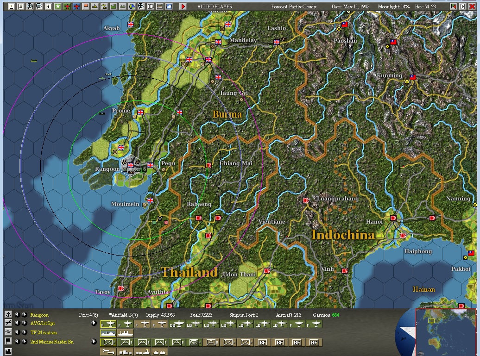The height and width of the screenshot is (356, 480).
Task: Click the aircraft icon beside AVG/1st Sqn row
Action: pyautogui.click(x=8, y=323)
